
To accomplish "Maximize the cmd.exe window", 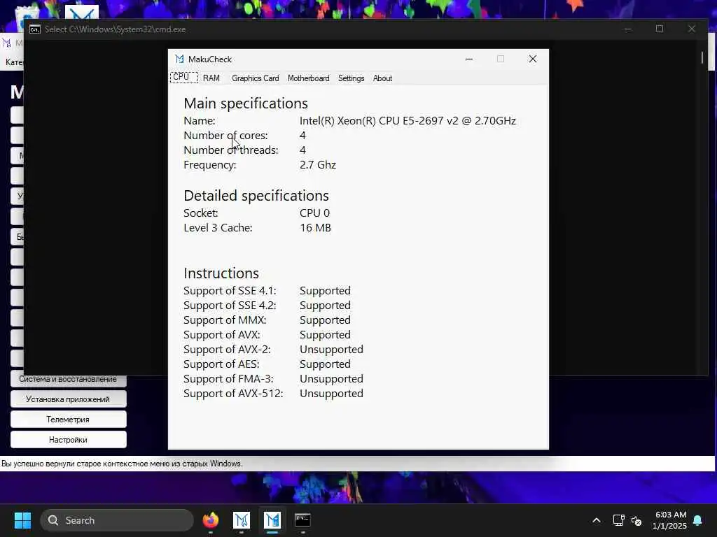I will [x=660, y=29].
